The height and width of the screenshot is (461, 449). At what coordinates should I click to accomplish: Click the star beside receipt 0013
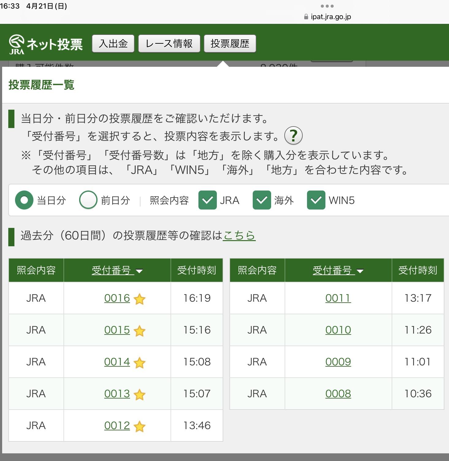pyautogui.click(x=140, y=395)
